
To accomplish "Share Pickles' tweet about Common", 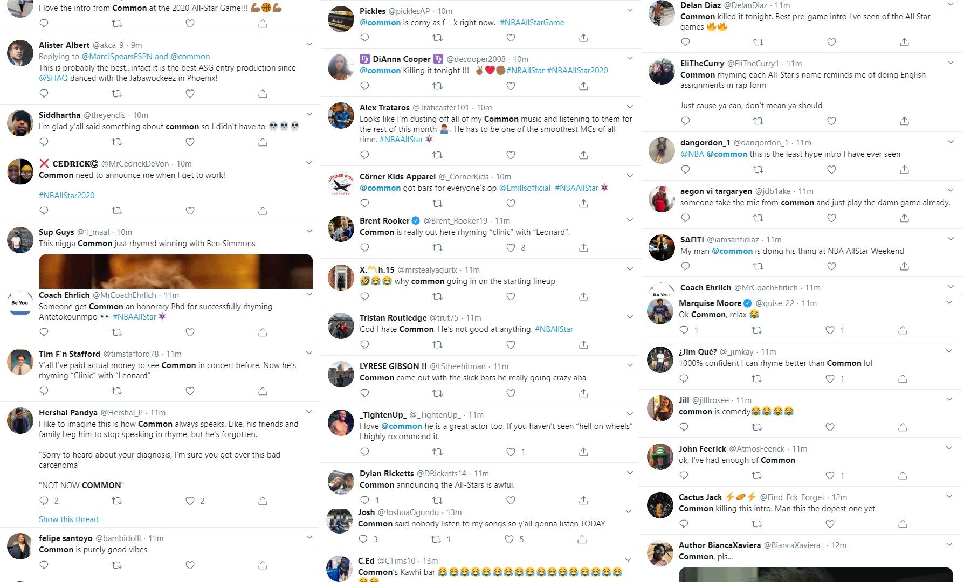I will pyautogui.click(x=583, y=38).
